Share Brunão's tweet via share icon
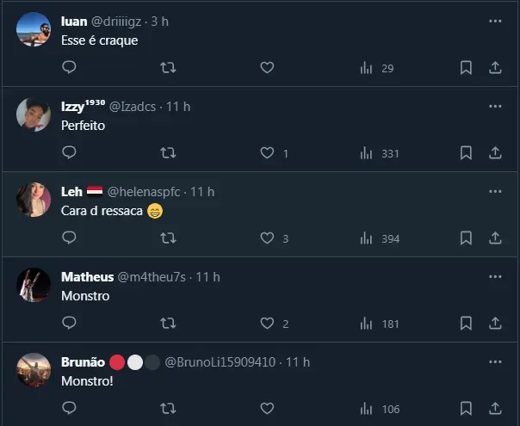 [x=495, y=408]
